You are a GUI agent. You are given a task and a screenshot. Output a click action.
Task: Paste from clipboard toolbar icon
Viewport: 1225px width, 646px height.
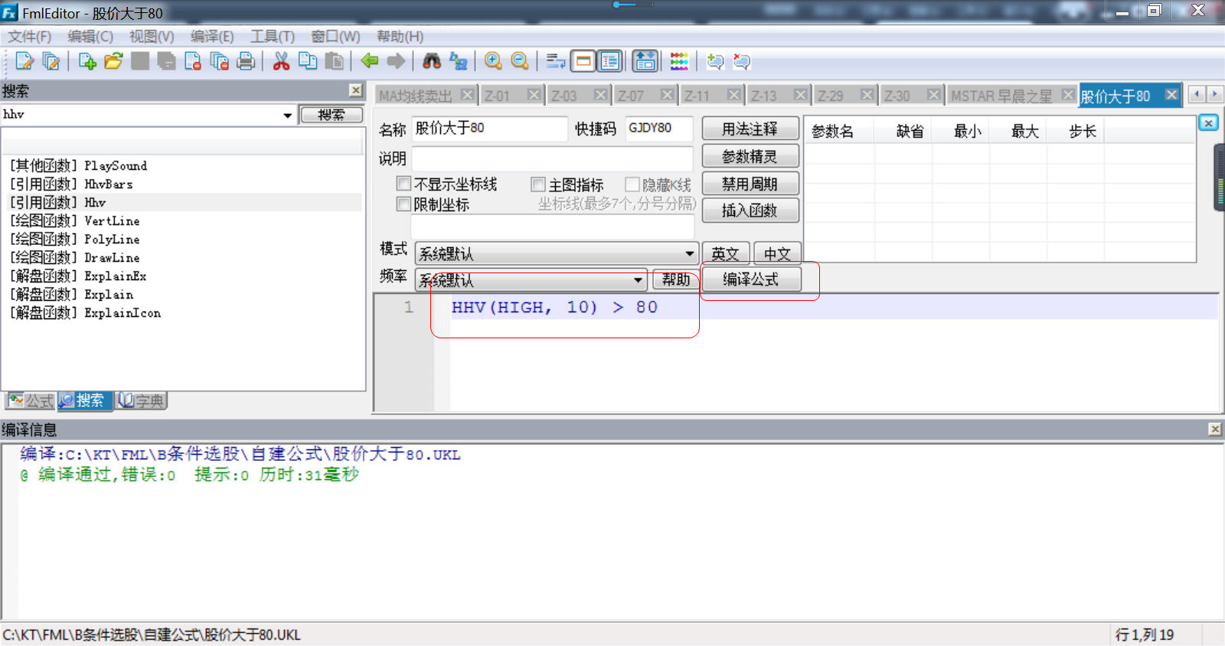(334, 61)
